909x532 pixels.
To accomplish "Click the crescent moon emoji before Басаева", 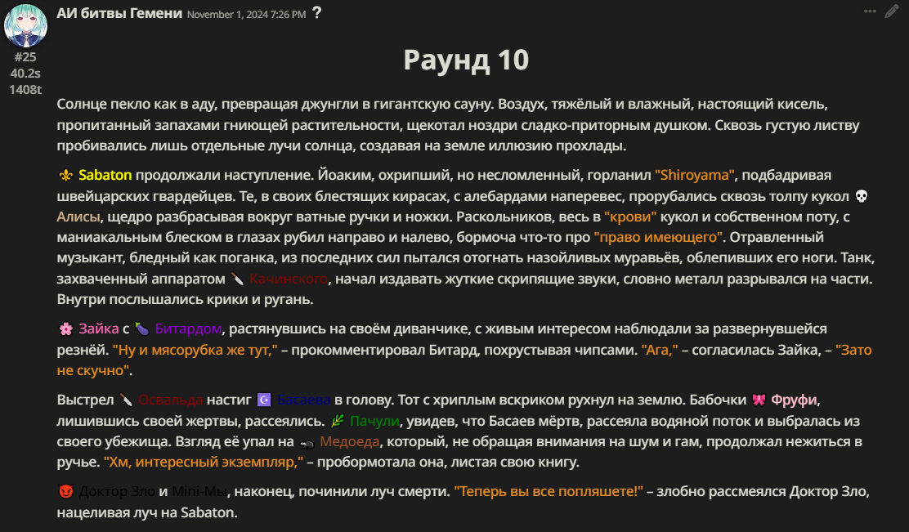I will pyautogui.click(x=264, y=400).
